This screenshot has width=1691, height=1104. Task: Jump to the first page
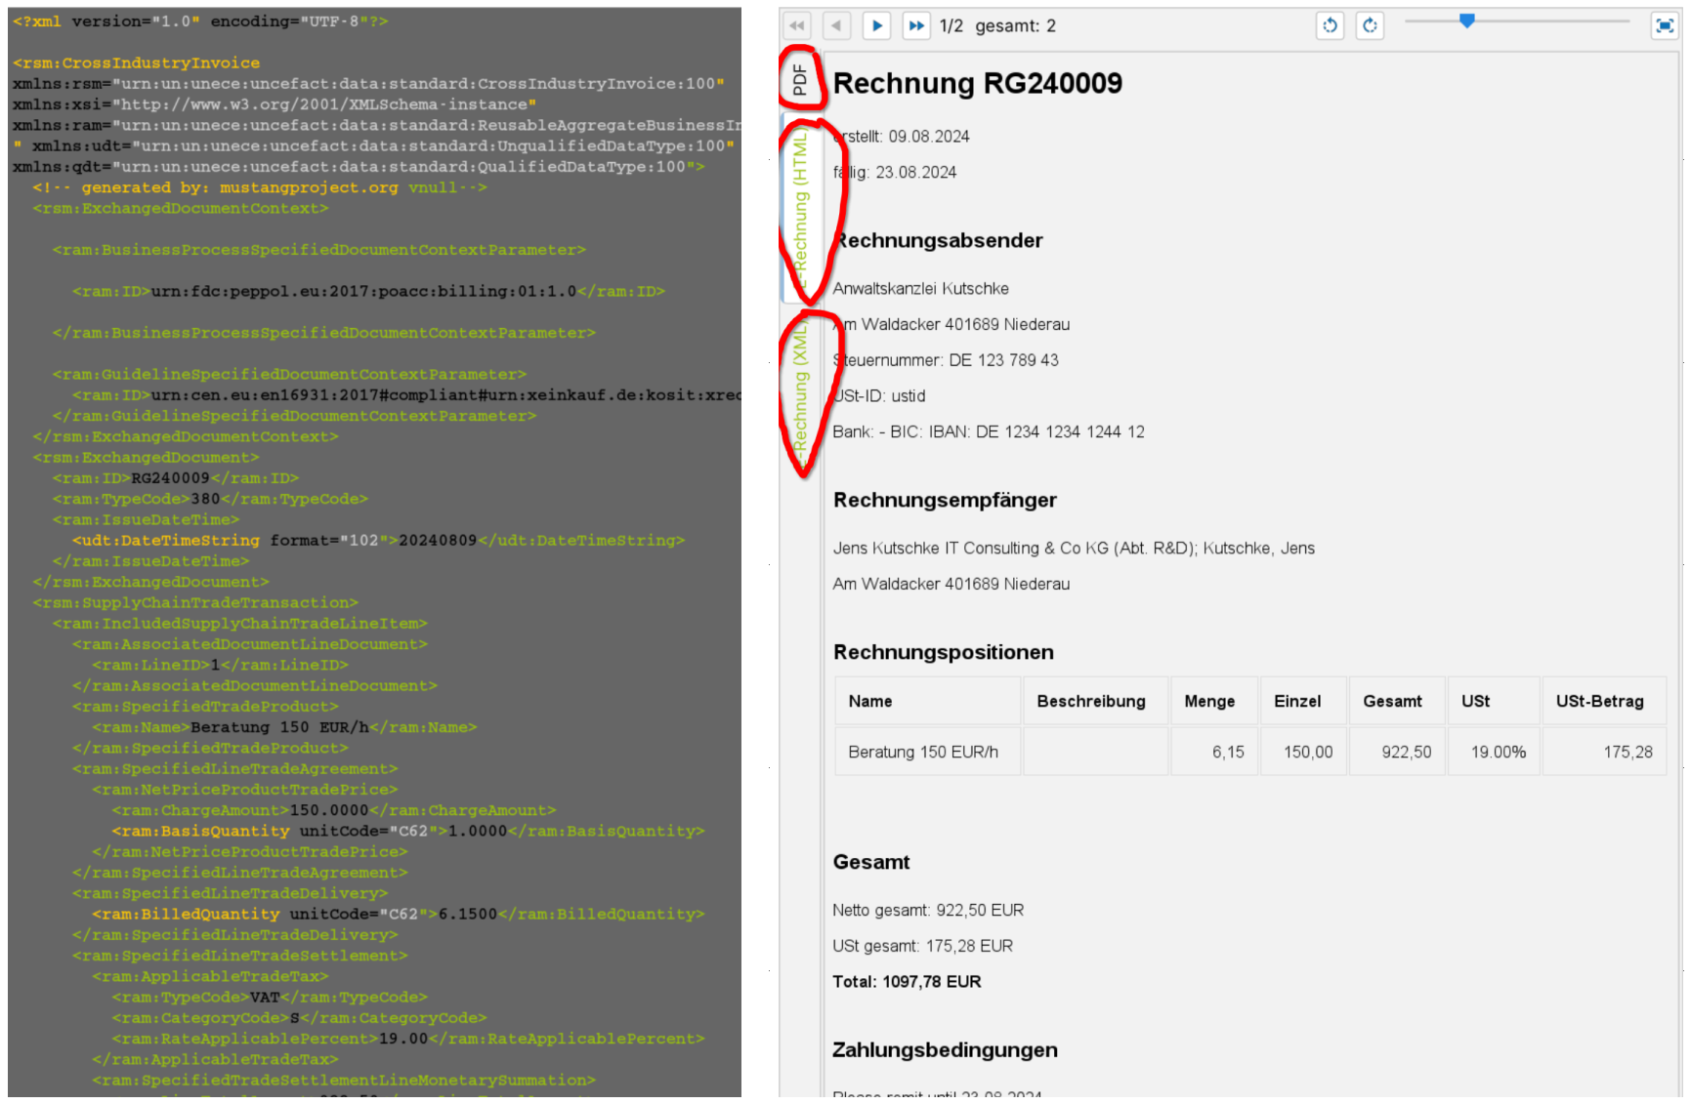tap(797, 26)
